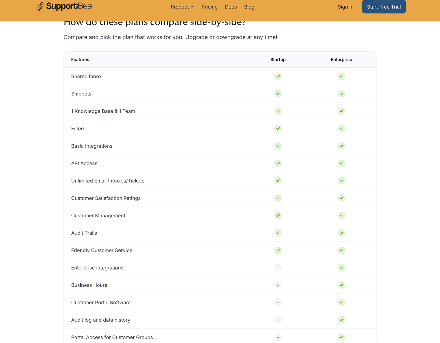Click Enterprise checkmark for Business Hours
This screenshot has width=440, height=343.
(x=342, y=285)
